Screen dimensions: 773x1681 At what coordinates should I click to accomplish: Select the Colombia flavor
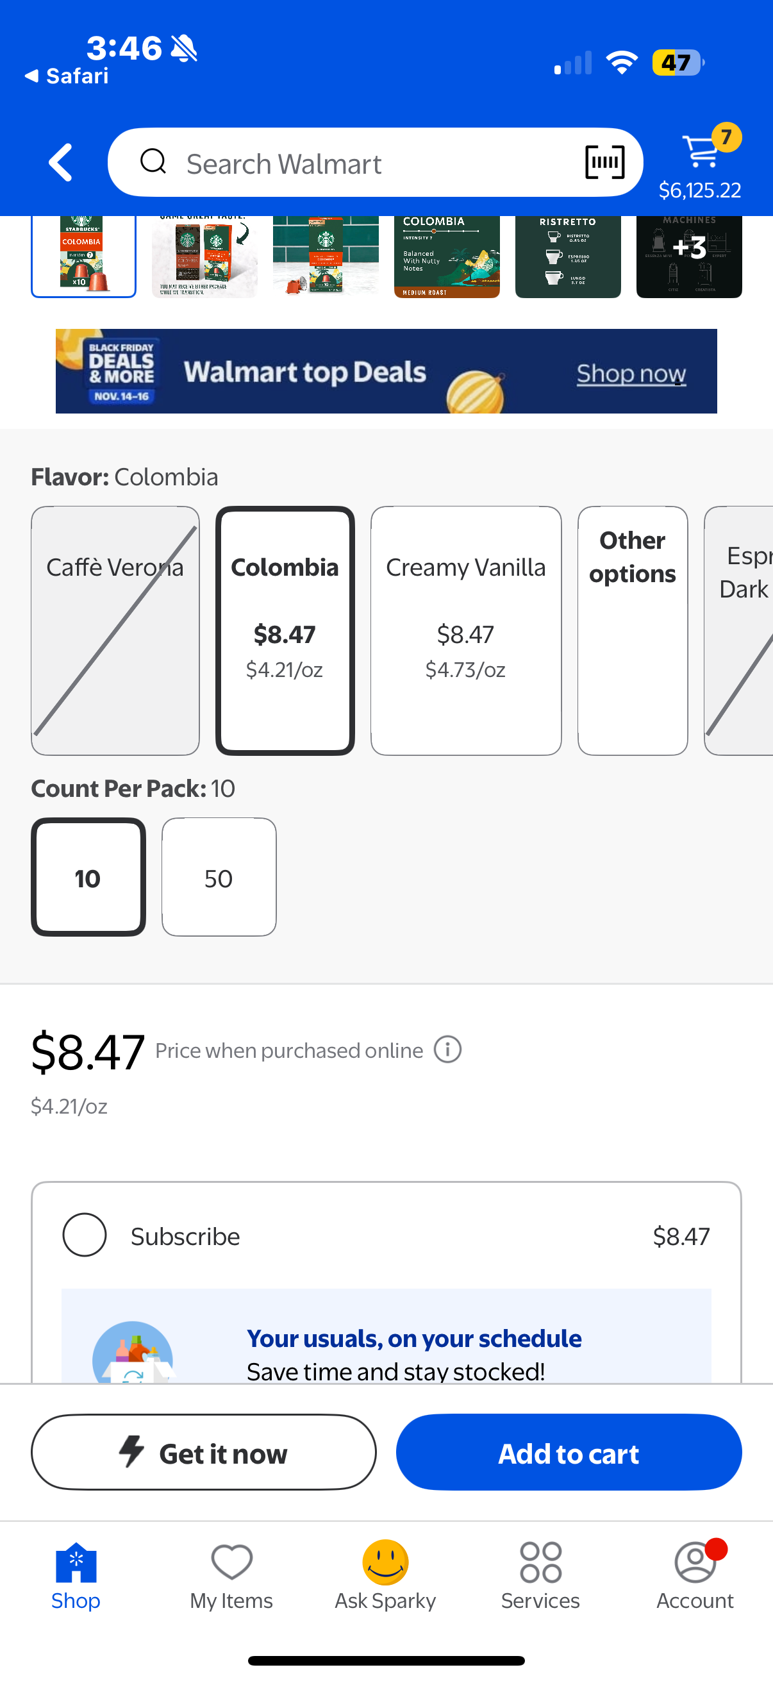click(x=285, y=630)
